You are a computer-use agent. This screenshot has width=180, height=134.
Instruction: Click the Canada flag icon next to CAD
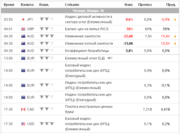click(x=23, y=109)
